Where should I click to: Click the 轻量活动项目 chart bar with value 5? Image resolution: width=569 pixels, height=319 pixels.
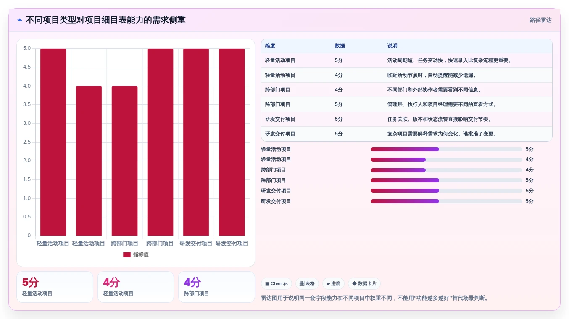click(53, 142)
